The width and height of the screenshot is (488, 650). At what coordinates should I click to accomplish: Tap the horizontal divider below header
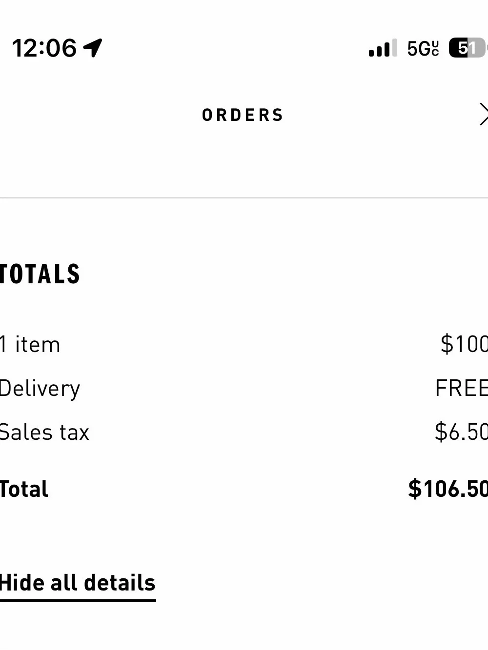tap(244, 197)
